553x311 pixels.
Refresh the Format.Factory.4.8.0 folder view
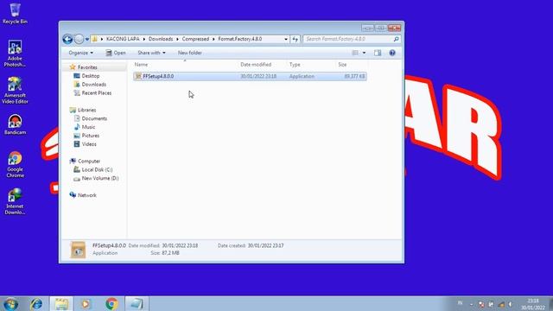coord(296,39)
